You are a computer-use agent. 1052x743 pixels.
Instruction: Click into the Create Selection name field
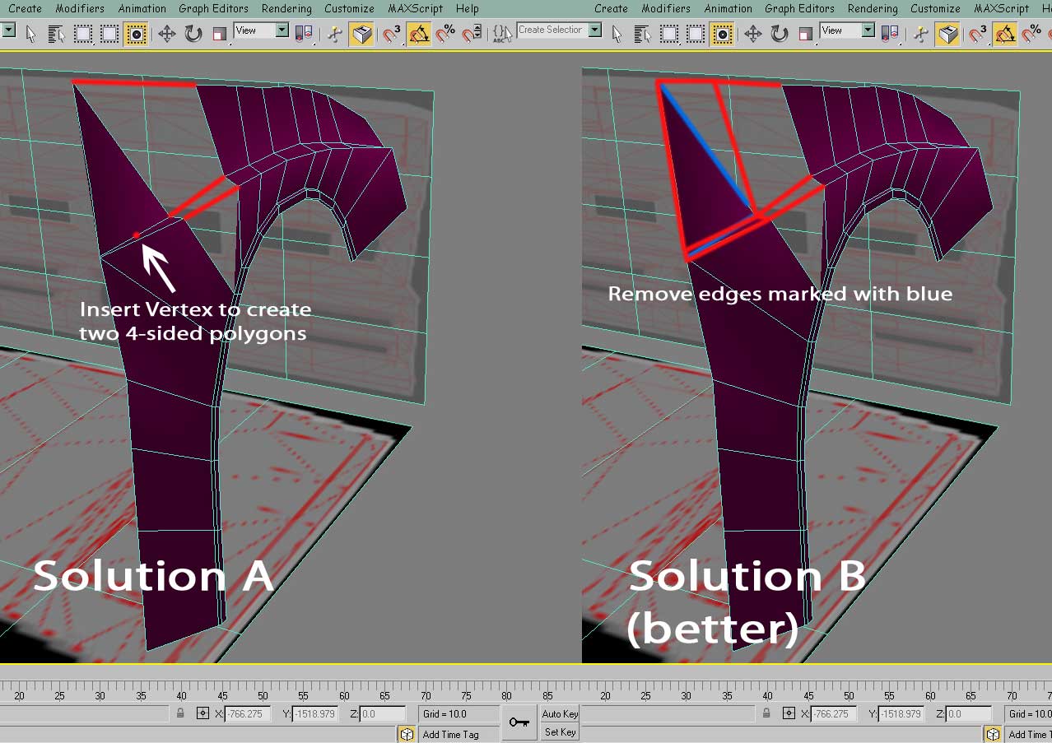pos(552,30)
